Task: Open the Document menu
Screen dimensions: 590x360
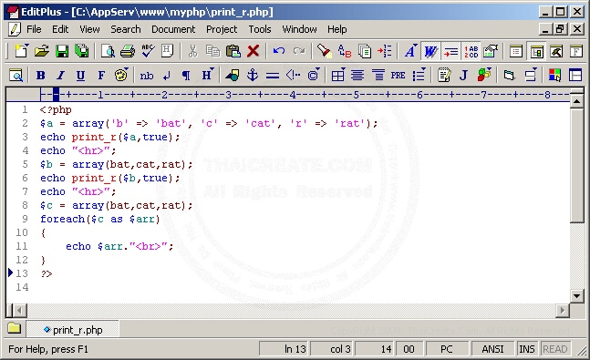Action: (173, 29)
